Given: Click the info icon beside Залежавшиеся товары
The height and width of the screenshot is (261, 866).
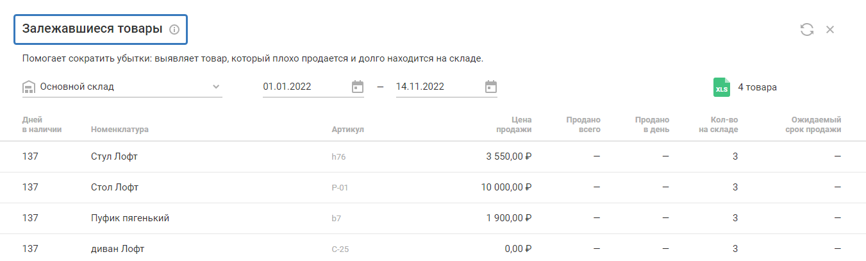Looking at the screenshot, I should click(x=174, y=29).
